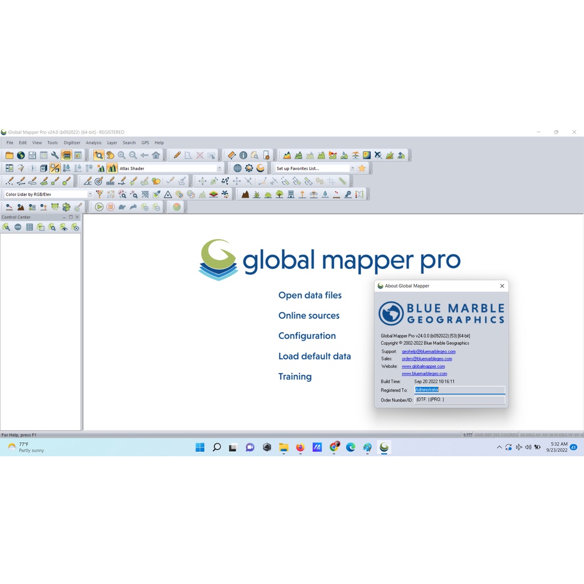Open the Tools menu
Screen dimensions: 584x584
point(52,143)
